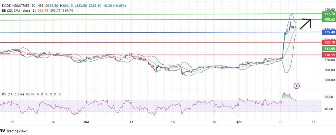336x135 pixels.
Task: Select the 342.05 green price label
Action: tap(329, 49)
